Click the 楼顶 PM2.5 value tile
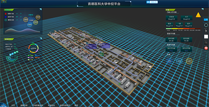 170,25
